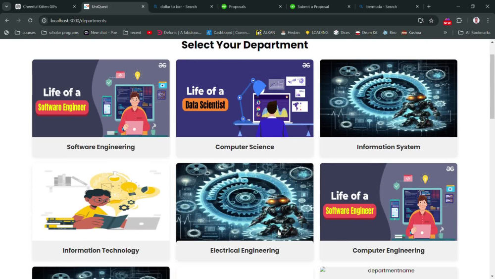The height and width of the screenshot is (279, 495).
Task: Open the tab search dropdown
Action: 6,6
